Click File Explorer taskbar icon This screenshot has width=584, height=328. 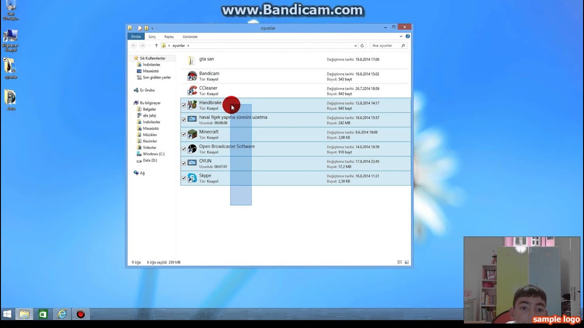pos(24,314)
